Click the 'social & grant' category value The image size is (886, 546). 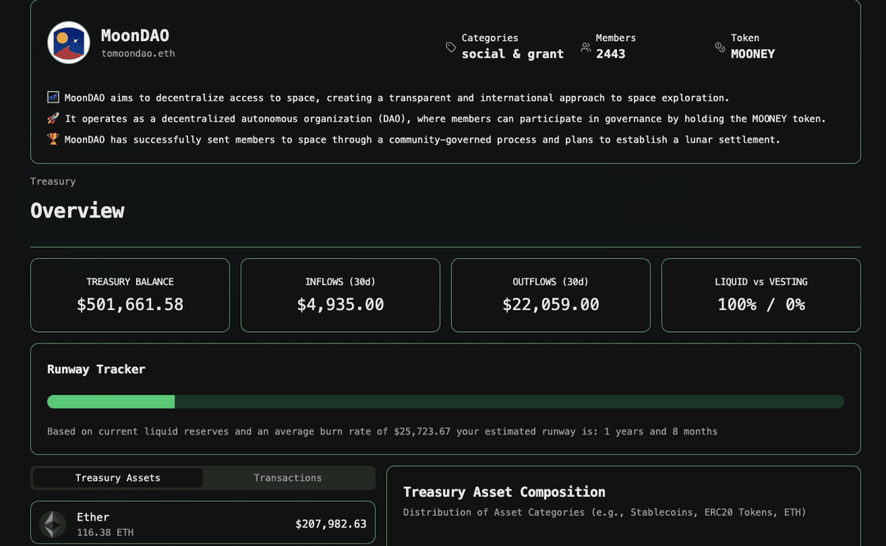click(513, 54)
